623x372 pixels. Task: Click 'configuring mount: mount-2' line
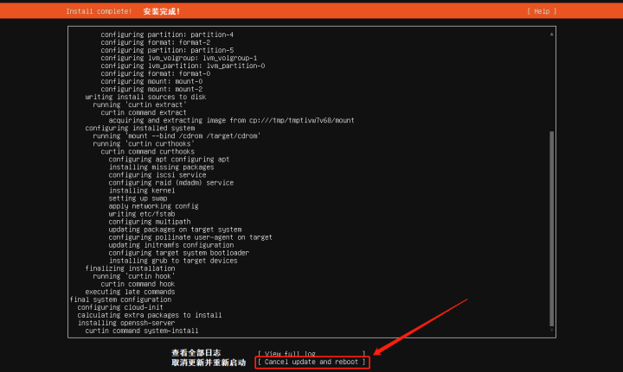tap(151, 89)
